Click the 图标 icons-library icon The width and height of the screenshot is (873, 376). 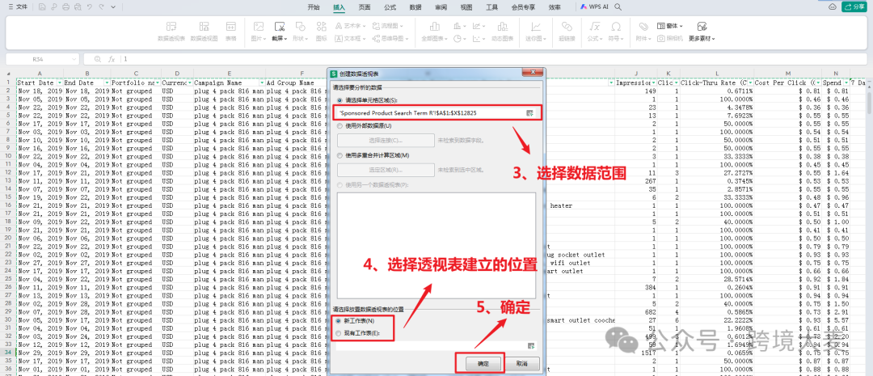pos(321,26)
